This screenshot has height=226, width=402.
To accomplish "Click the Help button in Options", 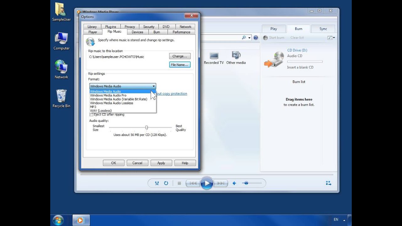I will click(185, 163).
